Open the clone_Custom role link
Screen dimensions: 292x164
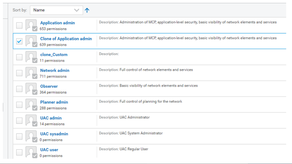pos(54,54)
